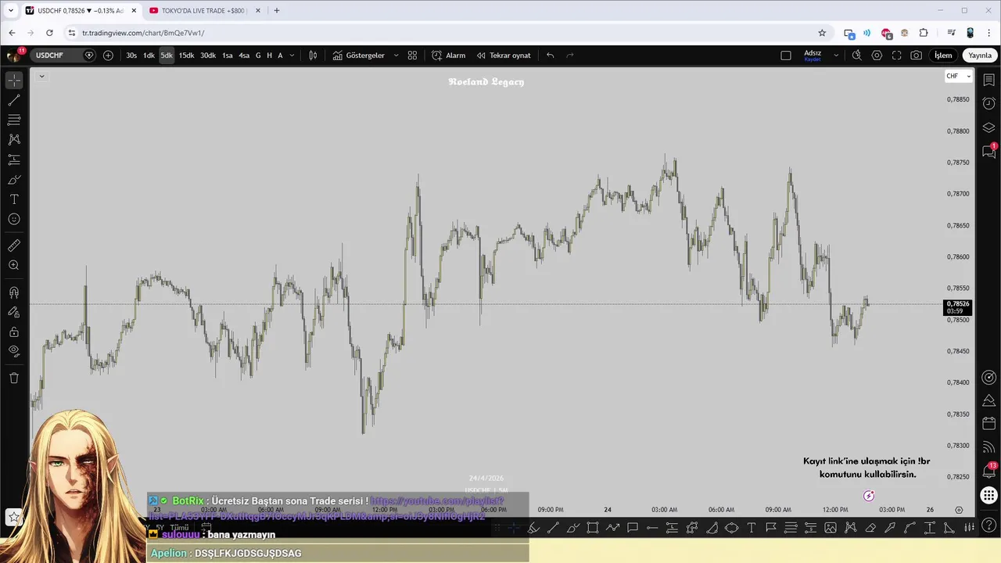
Task: Enter fullscreen mode icon
Action: click(896, 56)
